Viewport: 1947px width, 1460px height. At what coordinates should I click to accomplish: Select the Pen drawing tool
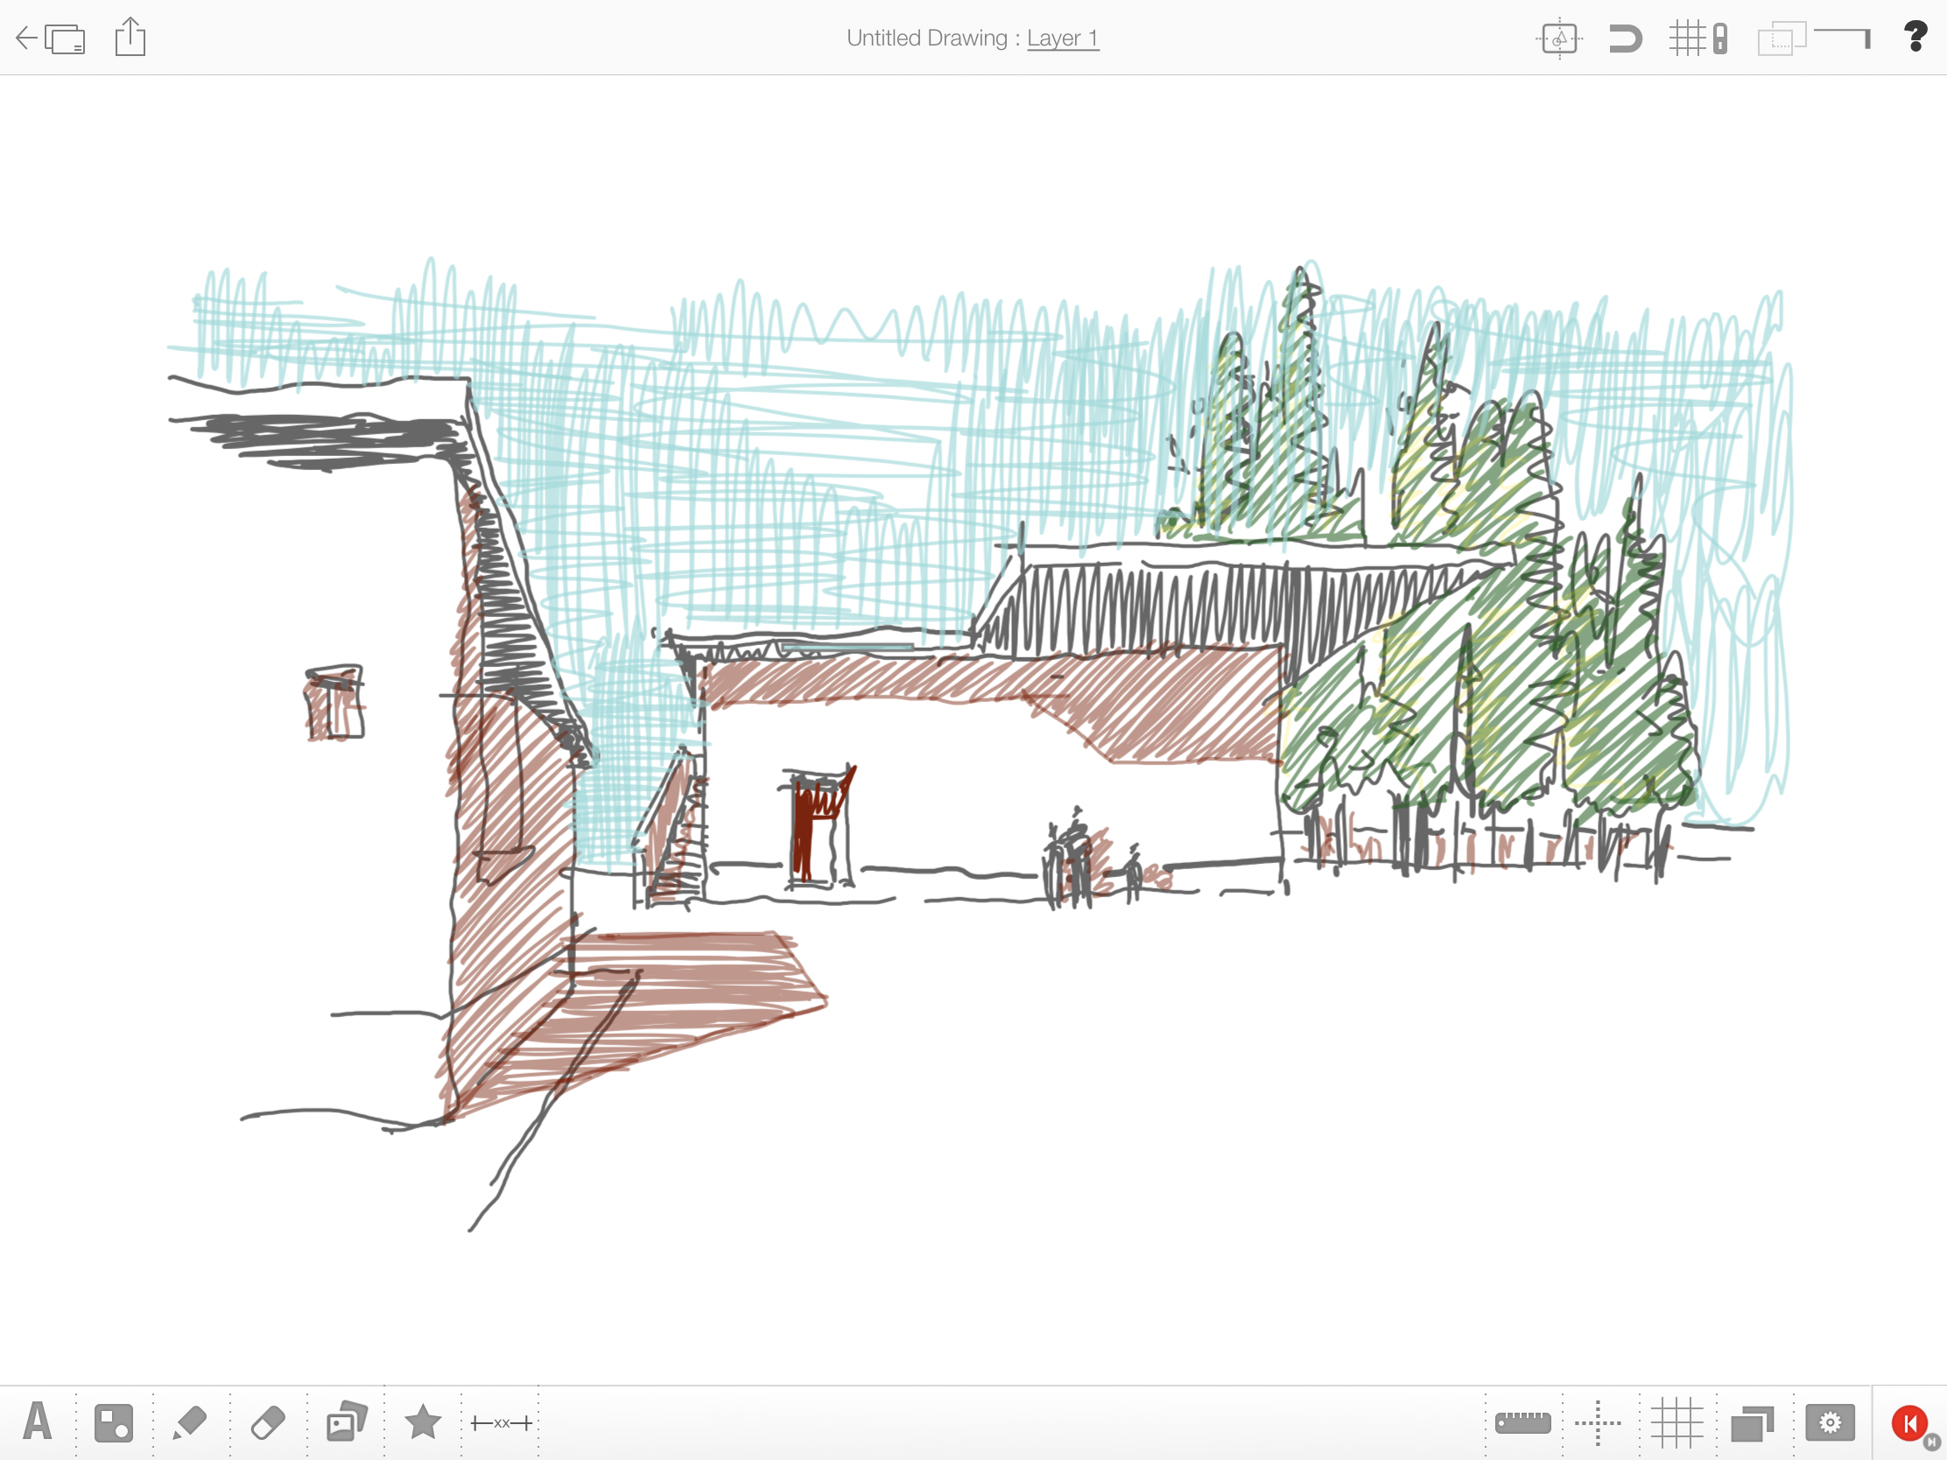190,1422
